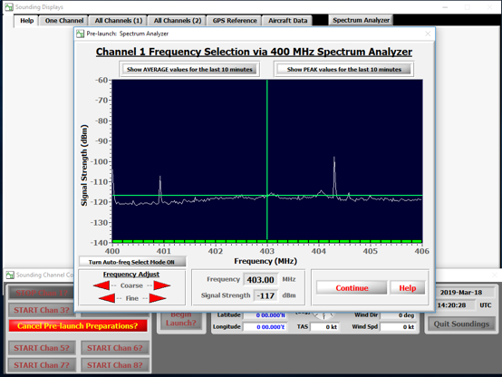Decrease frequency with Coarse left arrow
The image size is (502, 377).
(x=101, y=285)
